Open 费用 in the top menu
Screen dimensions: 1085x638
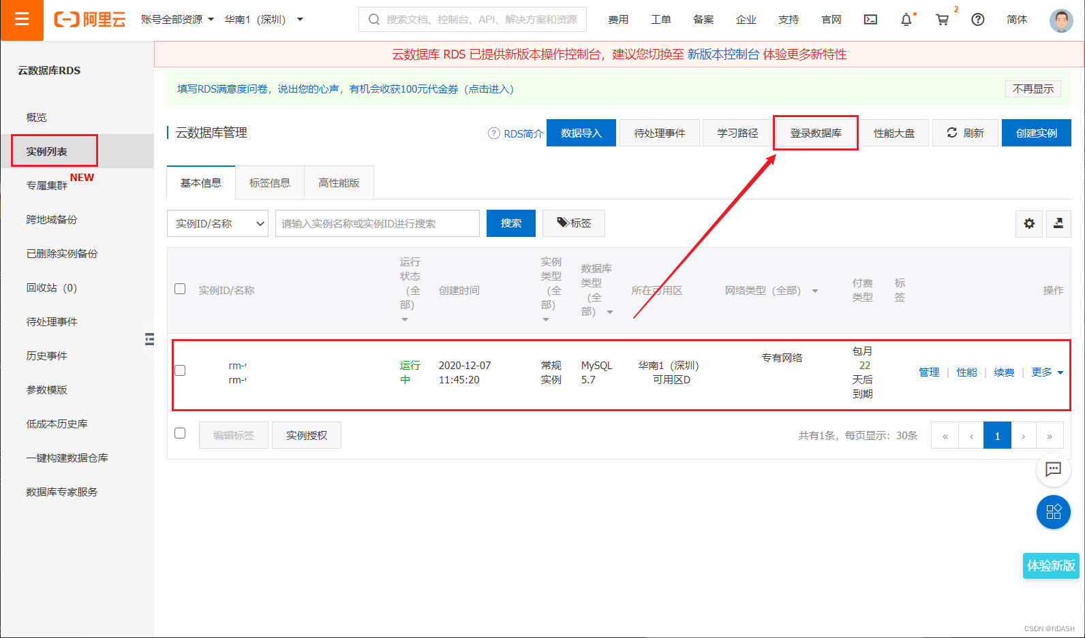[618, 20]
